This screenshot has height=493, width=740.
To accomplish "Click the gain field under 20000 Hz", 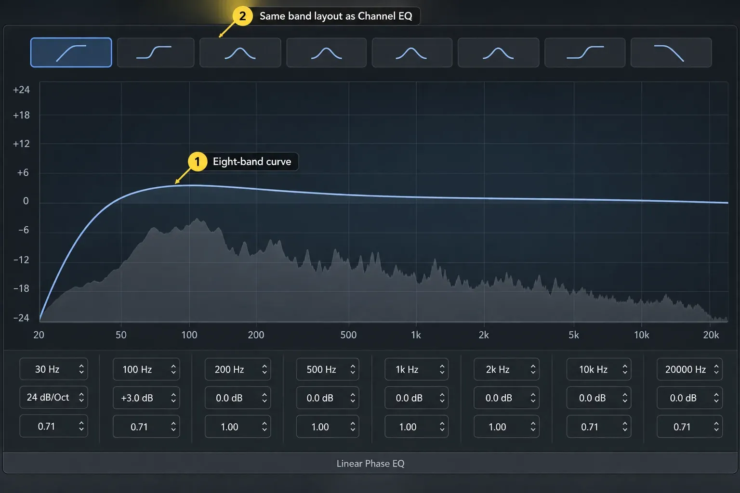I will coord(689,398).
